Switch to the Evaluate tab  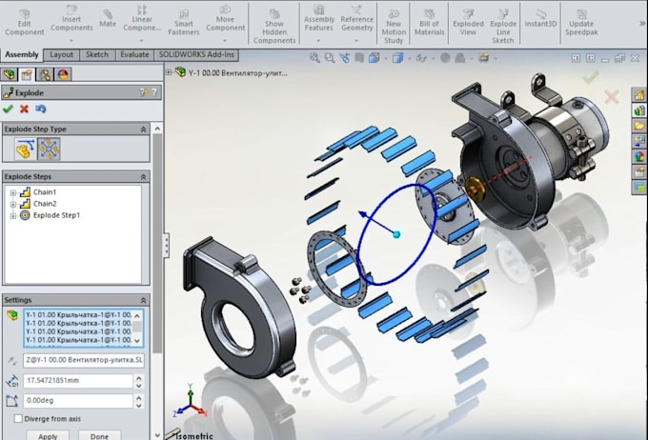pyautogui.click(x=134, y=54)
